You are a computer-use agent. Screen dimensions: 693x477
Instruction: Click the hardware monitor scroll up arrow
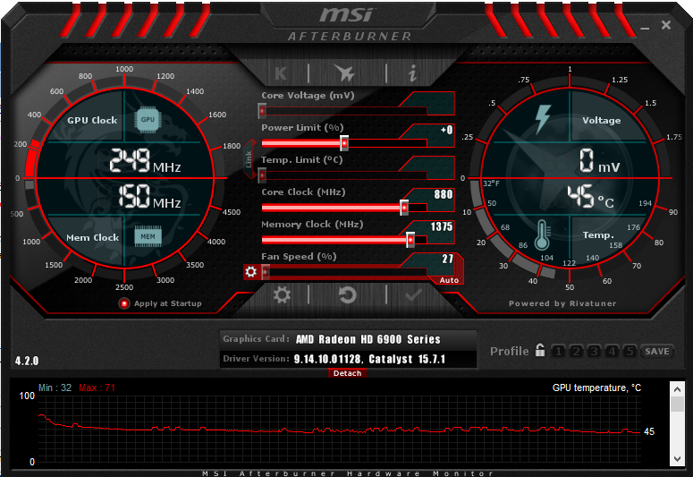coord(677,389)
